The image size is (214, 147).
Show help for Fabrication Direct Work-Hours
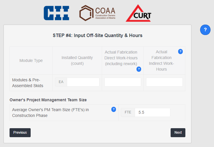(x=139, y=69)
